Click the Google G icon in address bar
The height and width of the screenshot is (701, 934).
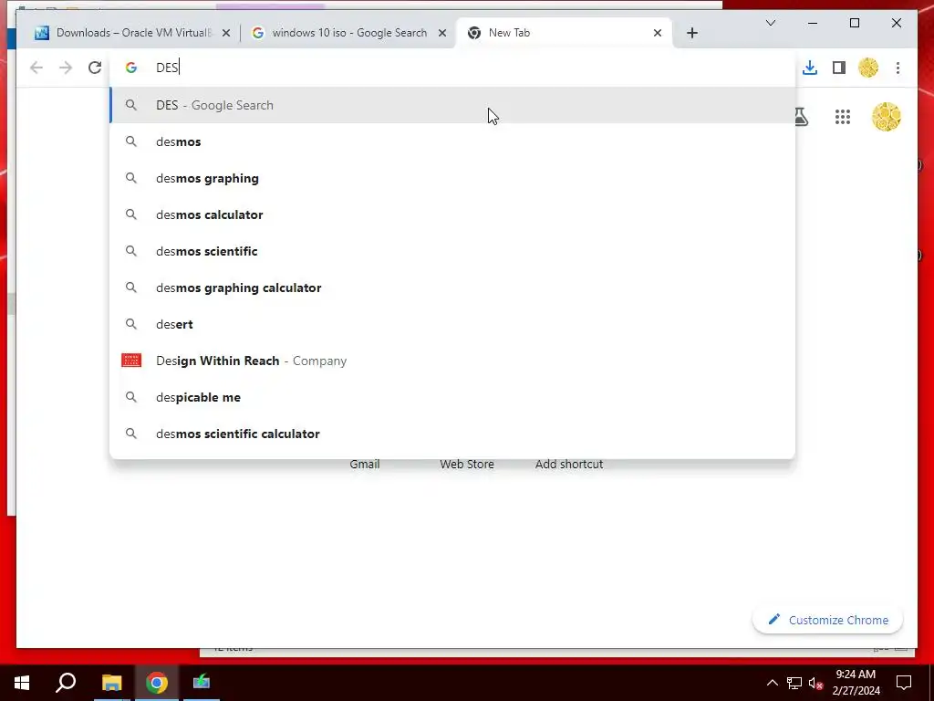click(131, 68)
